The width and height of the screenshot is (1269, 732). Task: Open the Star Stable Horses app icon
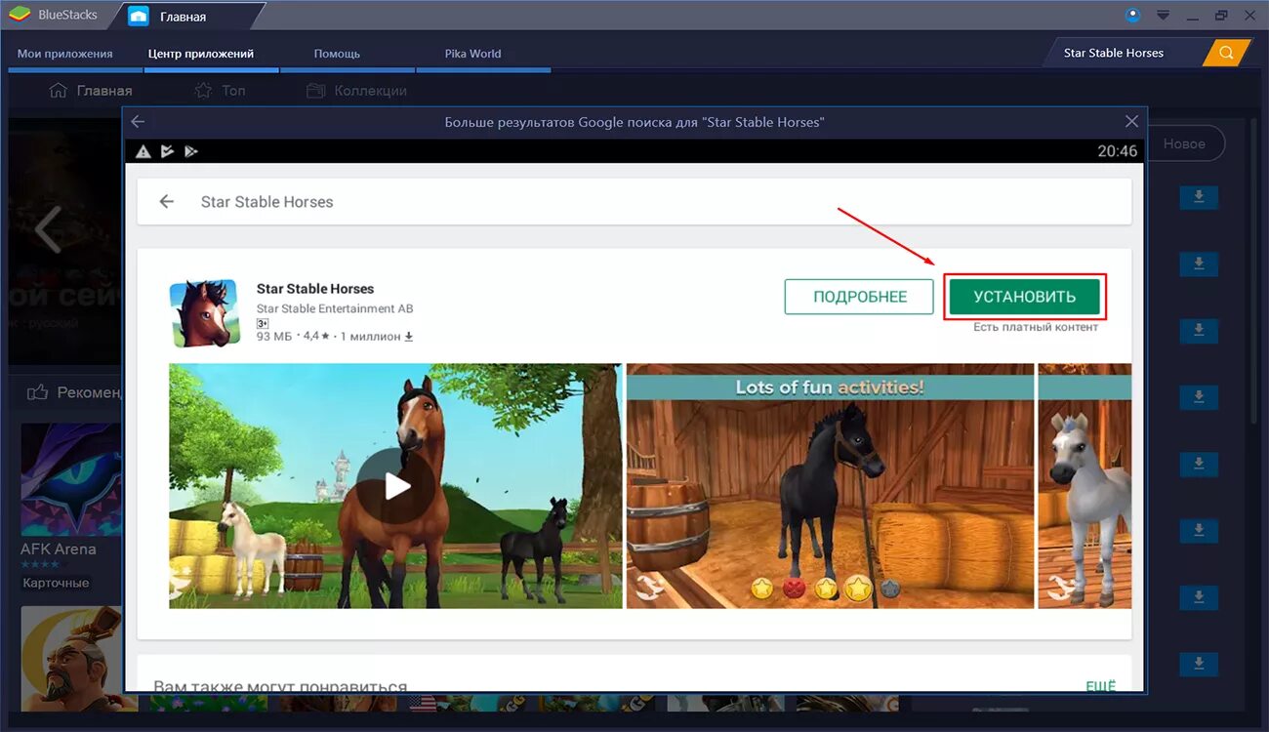click(x=204, y=313)
